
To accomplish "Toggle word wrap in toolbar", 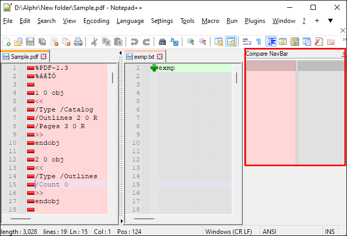I will coord(246,42).
